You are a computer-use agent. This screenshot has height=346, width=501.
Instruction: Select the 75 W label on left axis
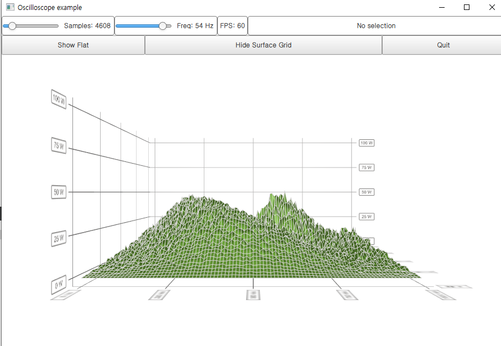tap(59, 145)
